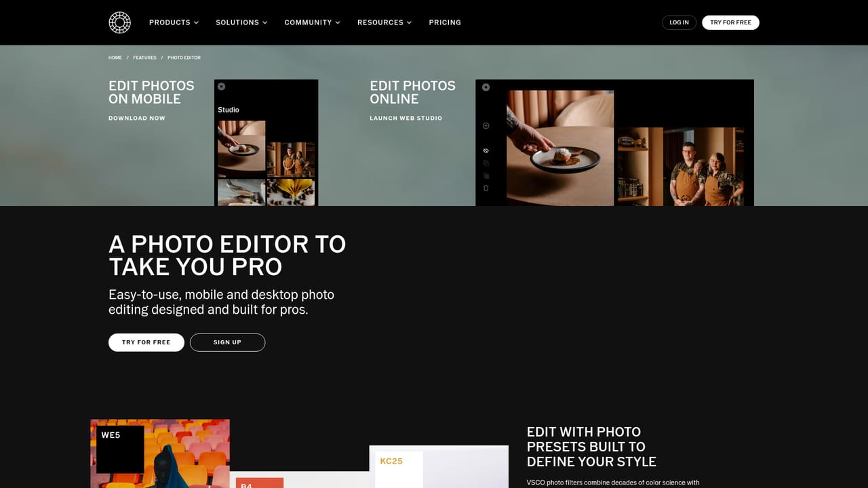868x488 pixels.
Task: Navigate to Home in the breadcrumb
Action: [115, 58]
